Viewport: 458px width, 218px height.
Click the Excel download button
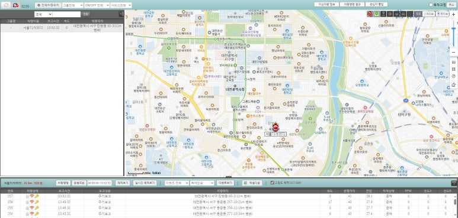click(x=252, y=183)
